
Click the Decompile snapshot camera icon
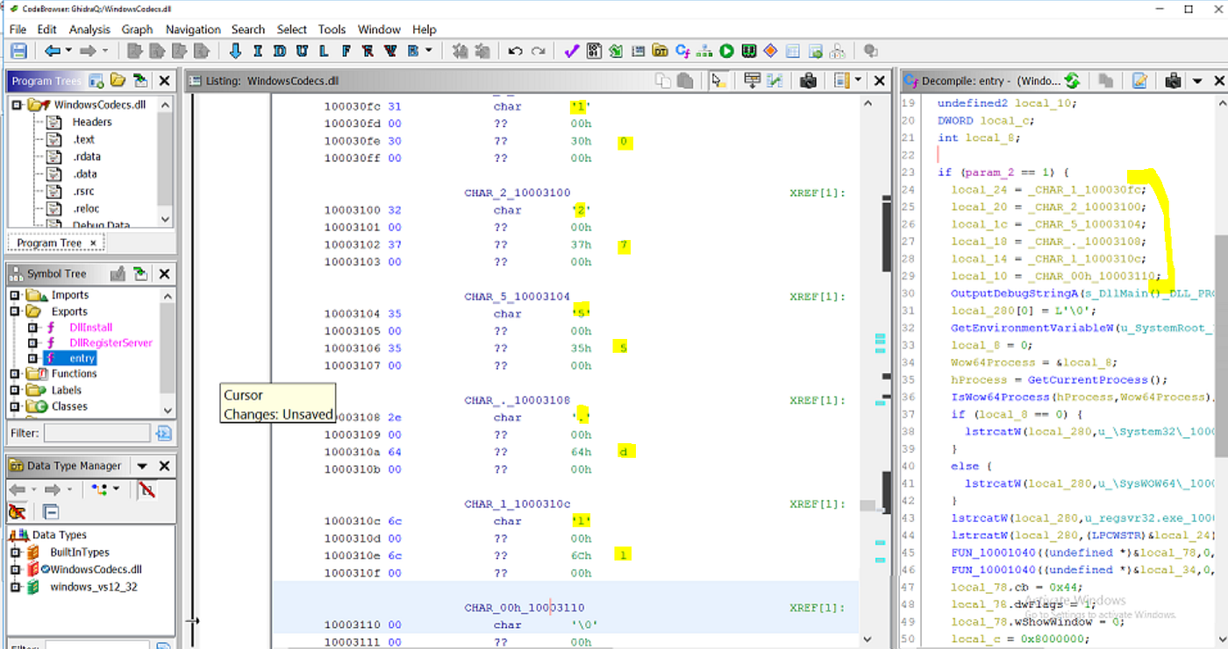click(1173, 81)
